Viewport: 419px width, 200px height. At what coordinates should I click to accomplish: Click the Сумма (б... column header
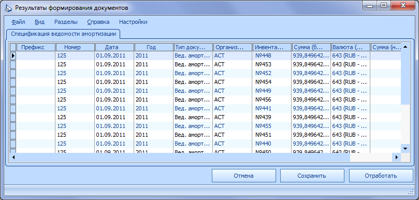tap(311, 47)
